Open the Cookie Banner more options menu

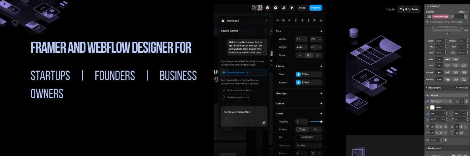point(265,31)
